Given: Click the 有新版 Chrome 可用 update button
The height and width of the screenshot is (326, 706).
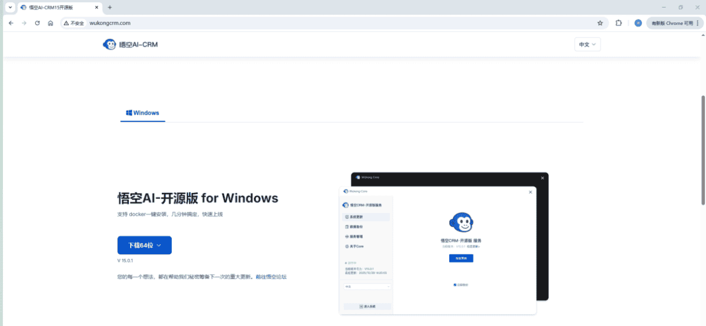Looking at the screenshot, I should pyautogui.click(x=674, y=23).
